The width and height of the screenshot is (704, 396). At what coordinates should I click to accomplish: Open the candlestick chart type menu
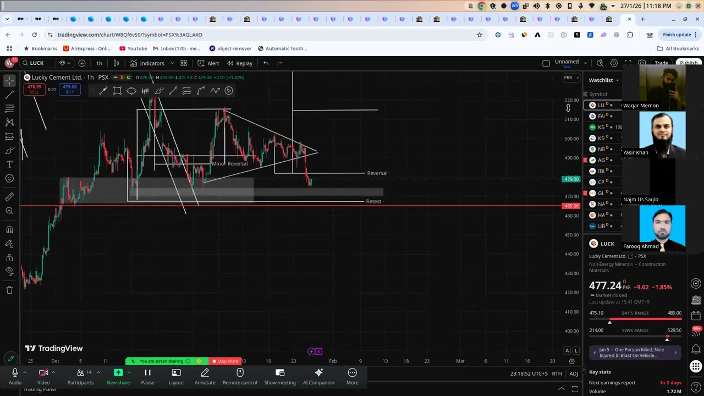point(116,63)
